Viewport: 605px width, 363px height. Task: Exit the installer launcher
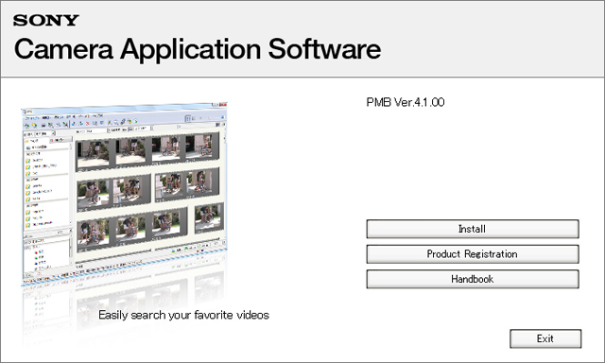click(x=545, y=338)
